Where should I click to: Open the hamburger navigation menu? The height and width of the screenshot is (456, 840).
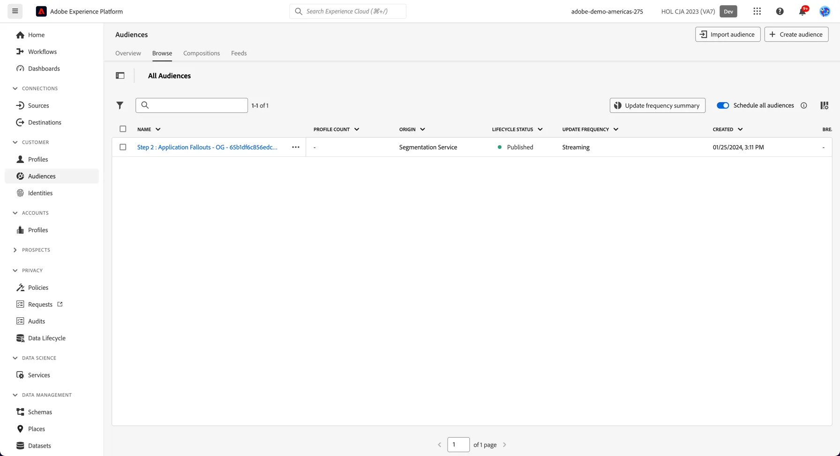coord(15,11)
